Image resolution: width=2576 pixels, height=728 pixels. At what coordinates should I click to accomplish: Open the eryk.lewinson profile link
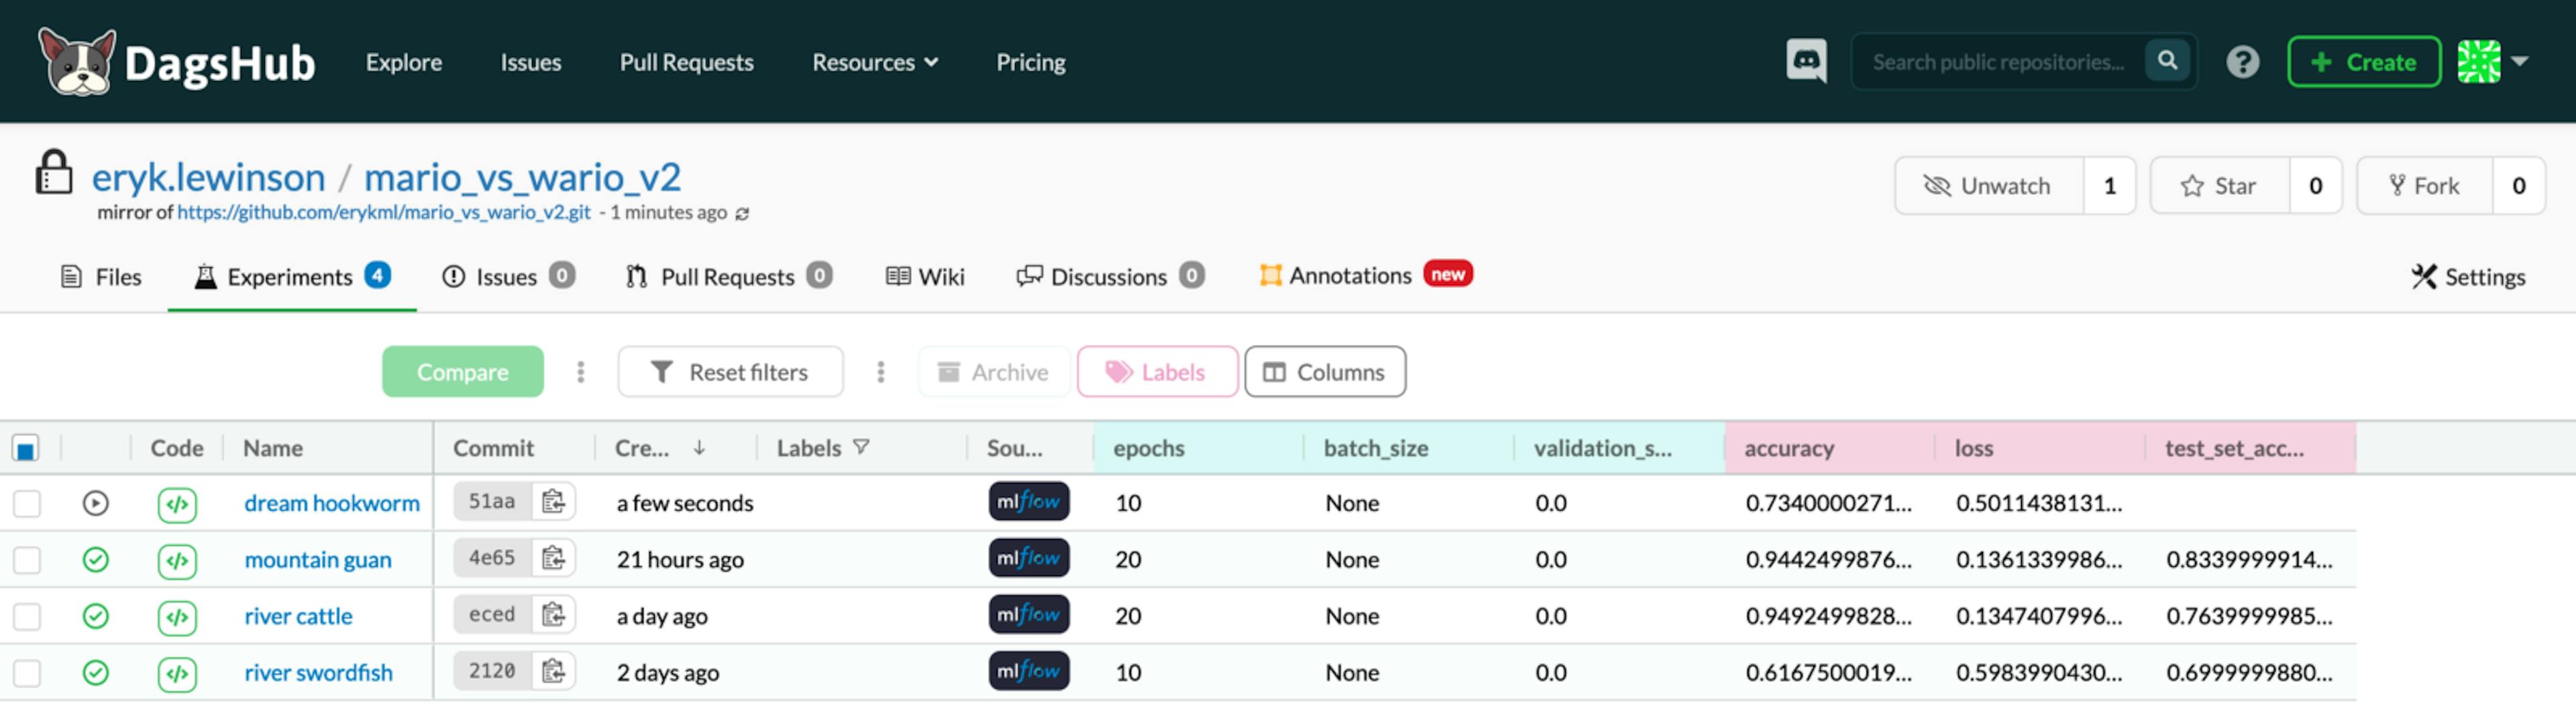(208, 177)
